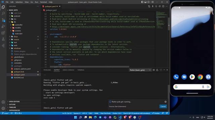
Task: Toggle output auto-scroll lock
Action: click(x=157, y=70)
